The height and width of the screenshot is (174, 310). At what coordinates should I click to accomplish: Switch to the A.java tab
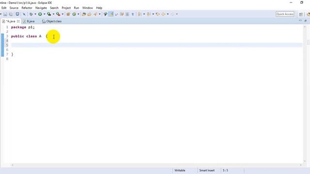pos(11,21)
